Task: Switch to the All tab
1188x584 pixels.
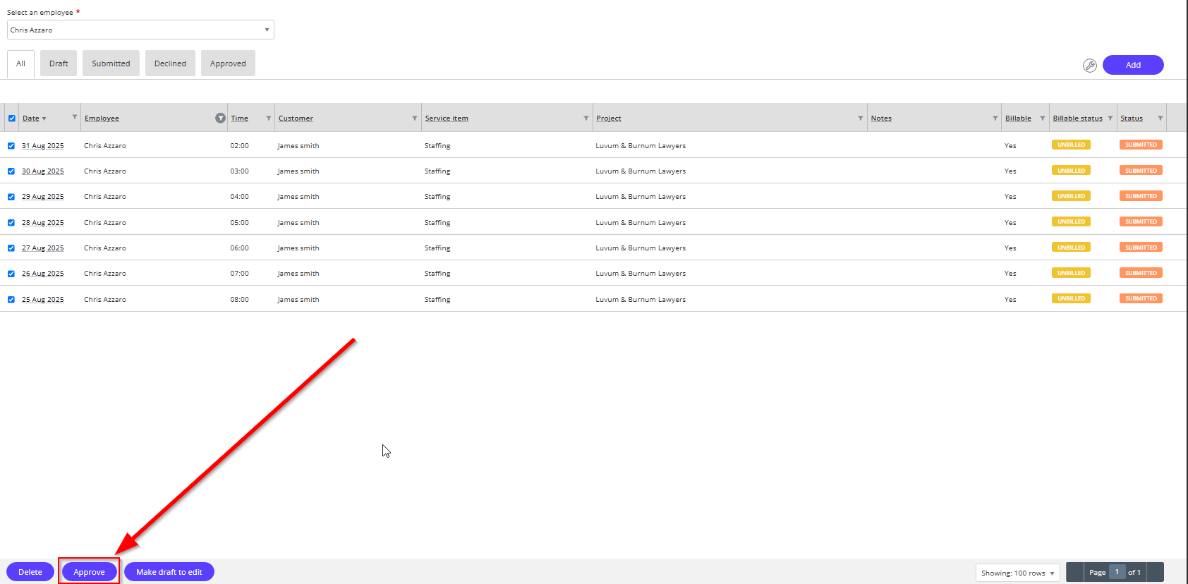Action: click(x=20, y=63)
